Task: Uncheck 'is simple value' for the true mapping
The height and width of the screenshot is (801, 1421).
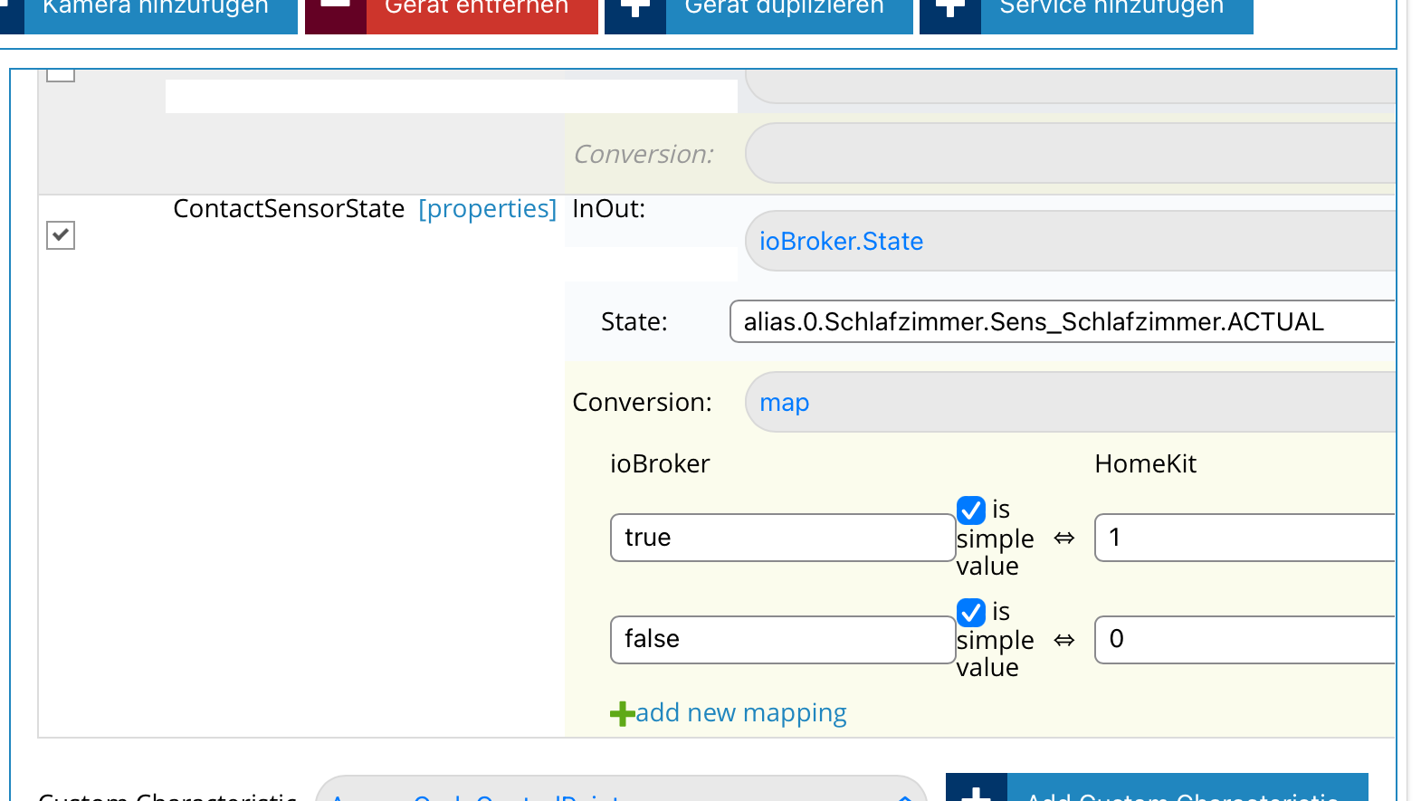Action: (971, 510)
